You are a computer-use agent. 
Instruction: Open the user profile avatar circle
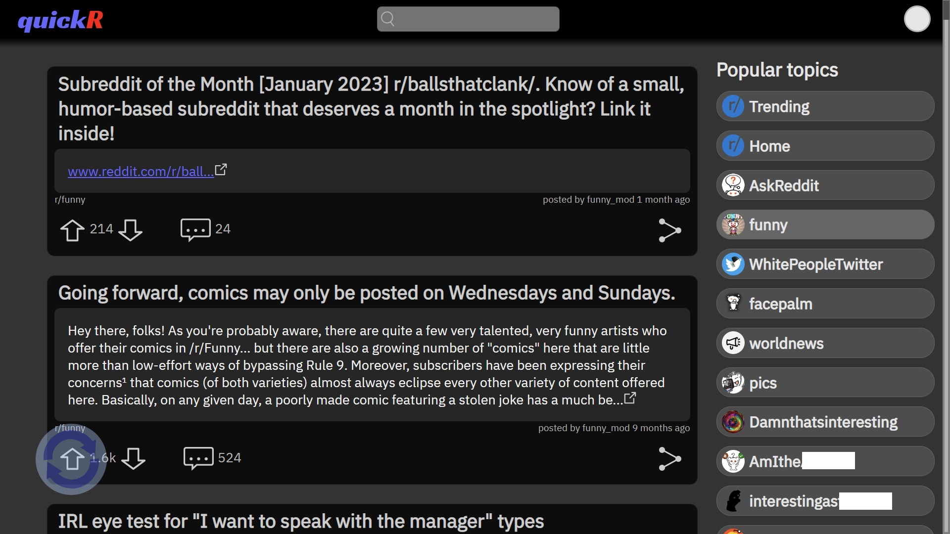coord(917,19)
